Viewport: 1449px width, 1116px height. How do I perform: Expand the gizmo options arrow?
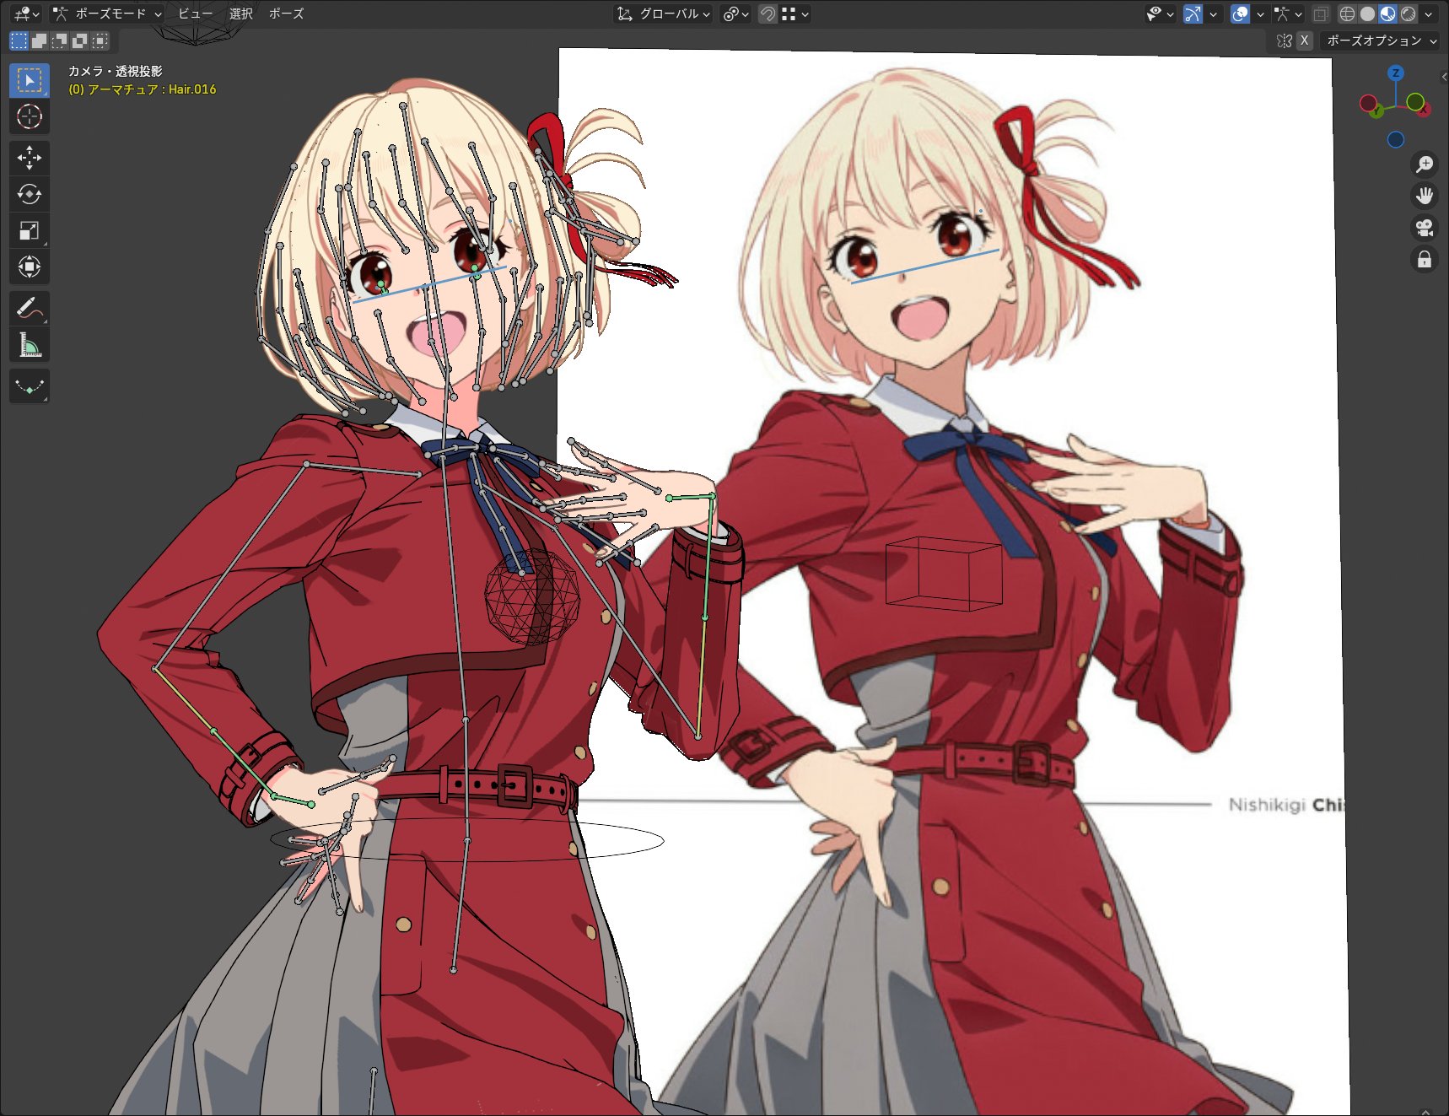[x=1213, y=13]
